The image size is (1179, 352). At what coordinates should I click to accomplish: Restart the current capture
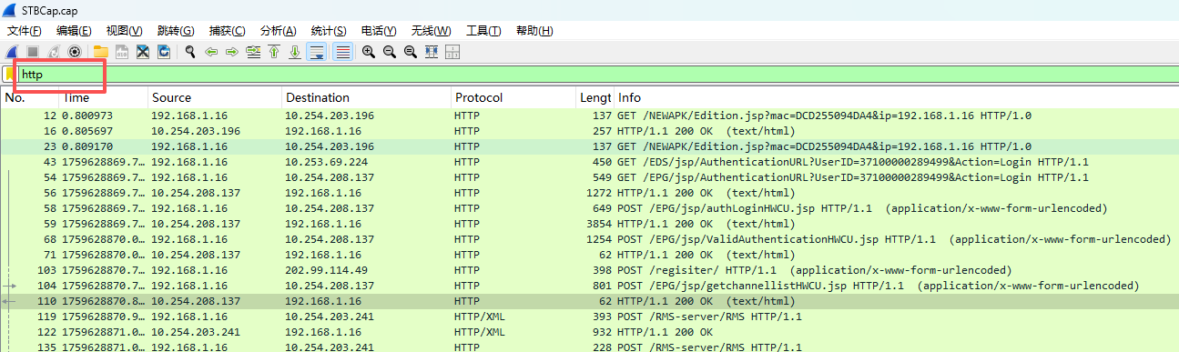[x=54, y=52]
